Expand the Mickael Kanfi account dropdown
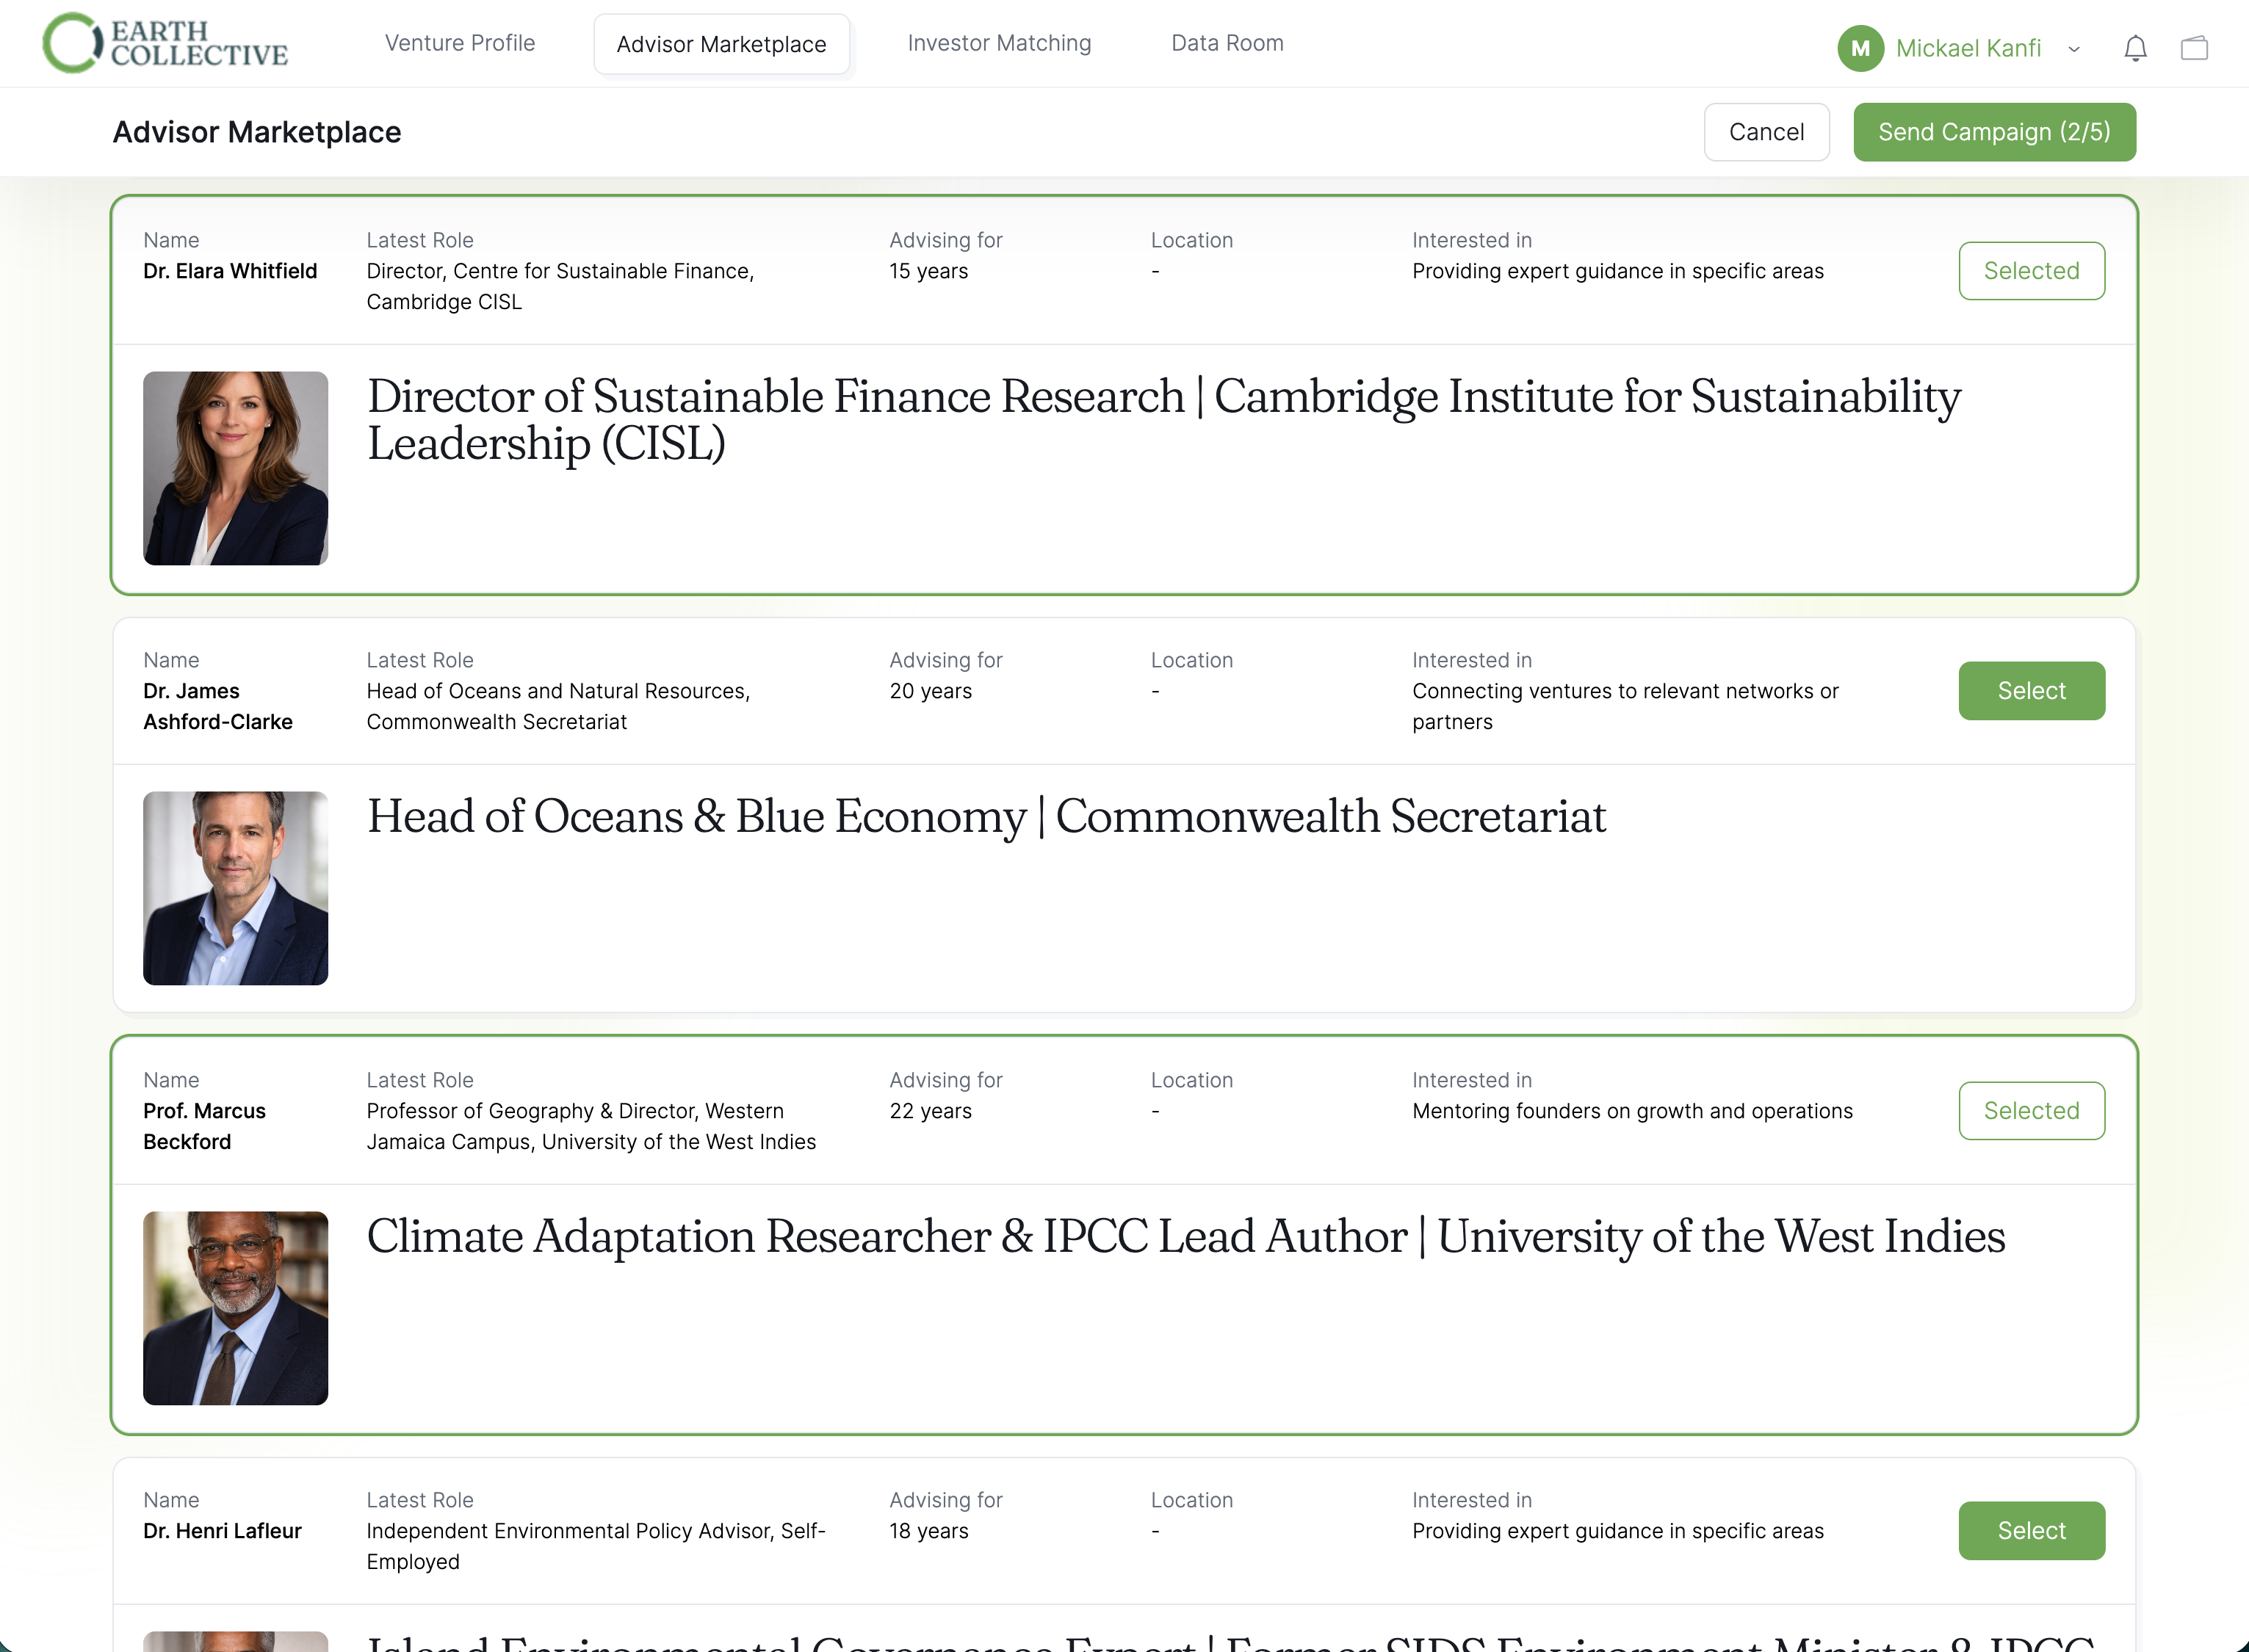 (2074, 49)
